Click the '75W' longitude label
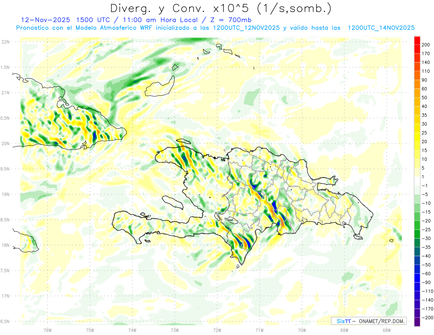The height and width of the screenshot is (335, 434). [x=90, y=330]
